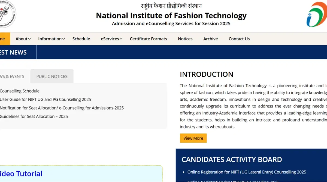This screenshot has width=327, height=182.
Task: Click the INTRODUCTION heading
Action: pos(207,74)
